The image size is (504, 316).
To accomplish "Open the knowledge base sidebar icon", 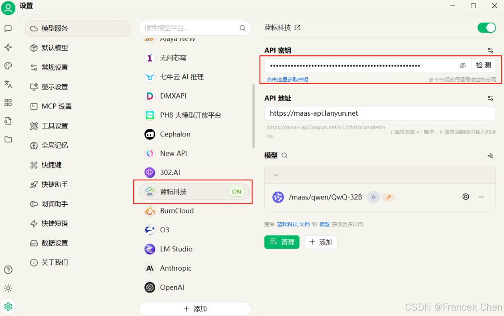I will coord(8,121).
